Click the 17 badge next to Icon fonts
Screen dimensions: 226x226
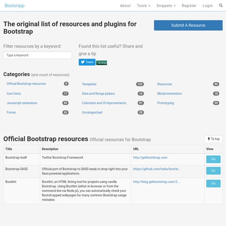pos(66,93)
